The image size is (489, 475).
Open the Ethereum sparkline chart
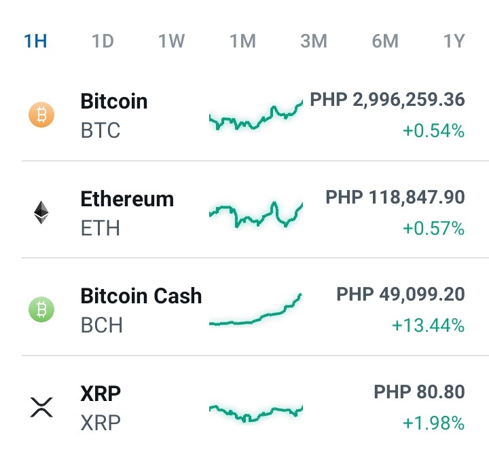(x=256, y=214)
